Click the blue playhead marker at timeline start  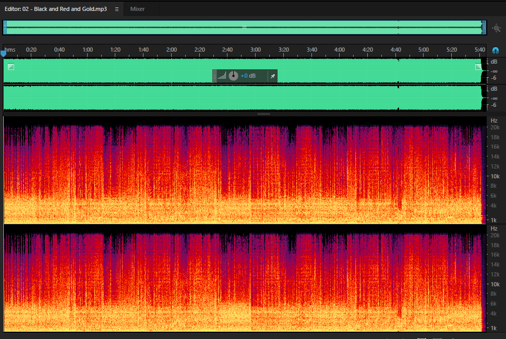pyautogui.click(x=3, y=53)
